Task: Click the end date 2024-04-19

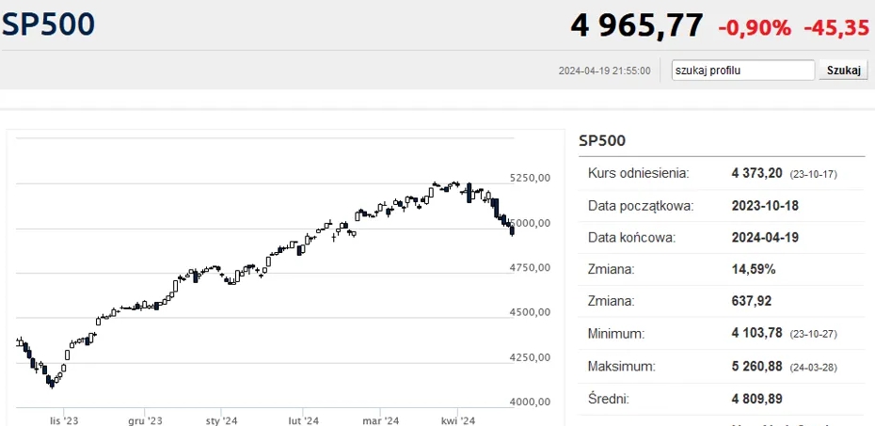Action: 765,237
